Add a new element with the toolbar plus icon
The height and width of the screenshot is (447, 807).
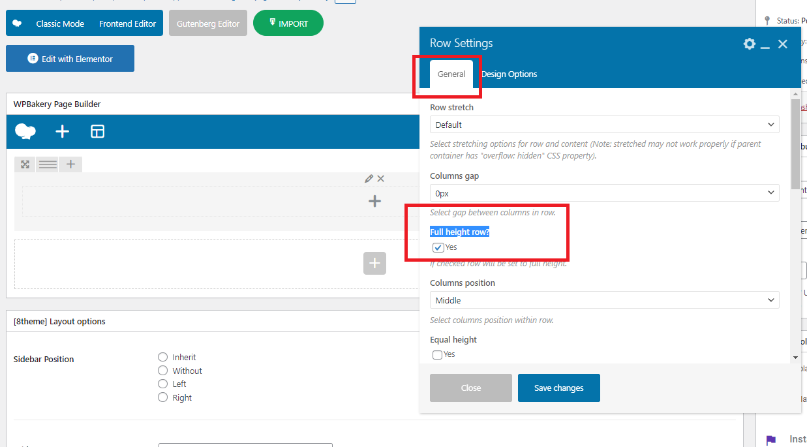[62, 132]
